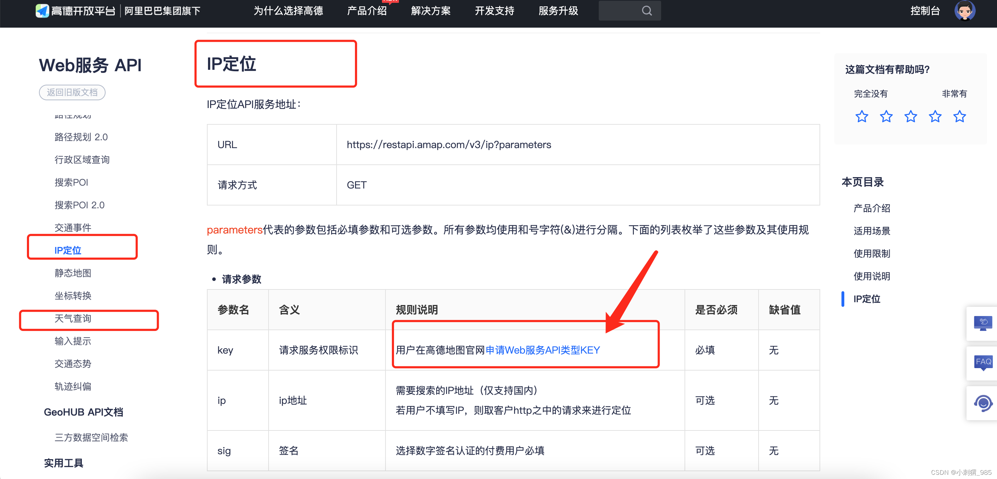The image size is (997, 479).
Task: Click orange parameters keyword text
Action: [x=235, y=230]
